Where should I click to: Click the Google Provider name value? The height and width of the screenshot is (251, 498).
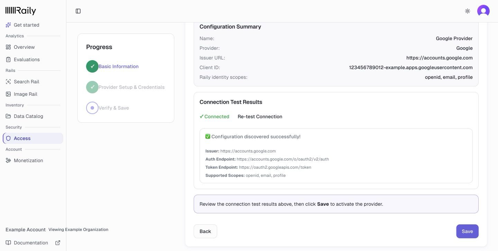(454, 38)
